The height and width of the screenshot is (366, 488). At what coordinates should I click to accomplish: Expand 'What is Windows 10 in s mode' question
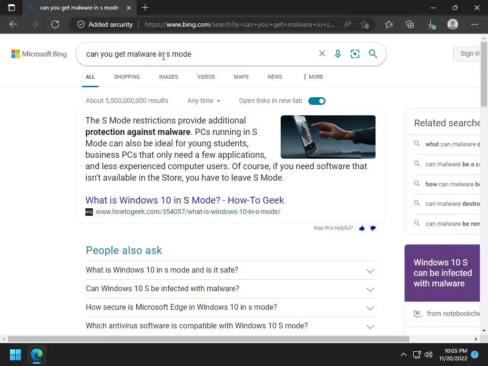pyautogui.click(x=230, y=270)
